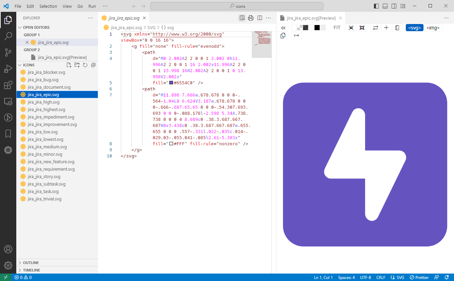Toggle Panel layout button
This screenshot has width=454, height=281.
(x=385, y=6)
